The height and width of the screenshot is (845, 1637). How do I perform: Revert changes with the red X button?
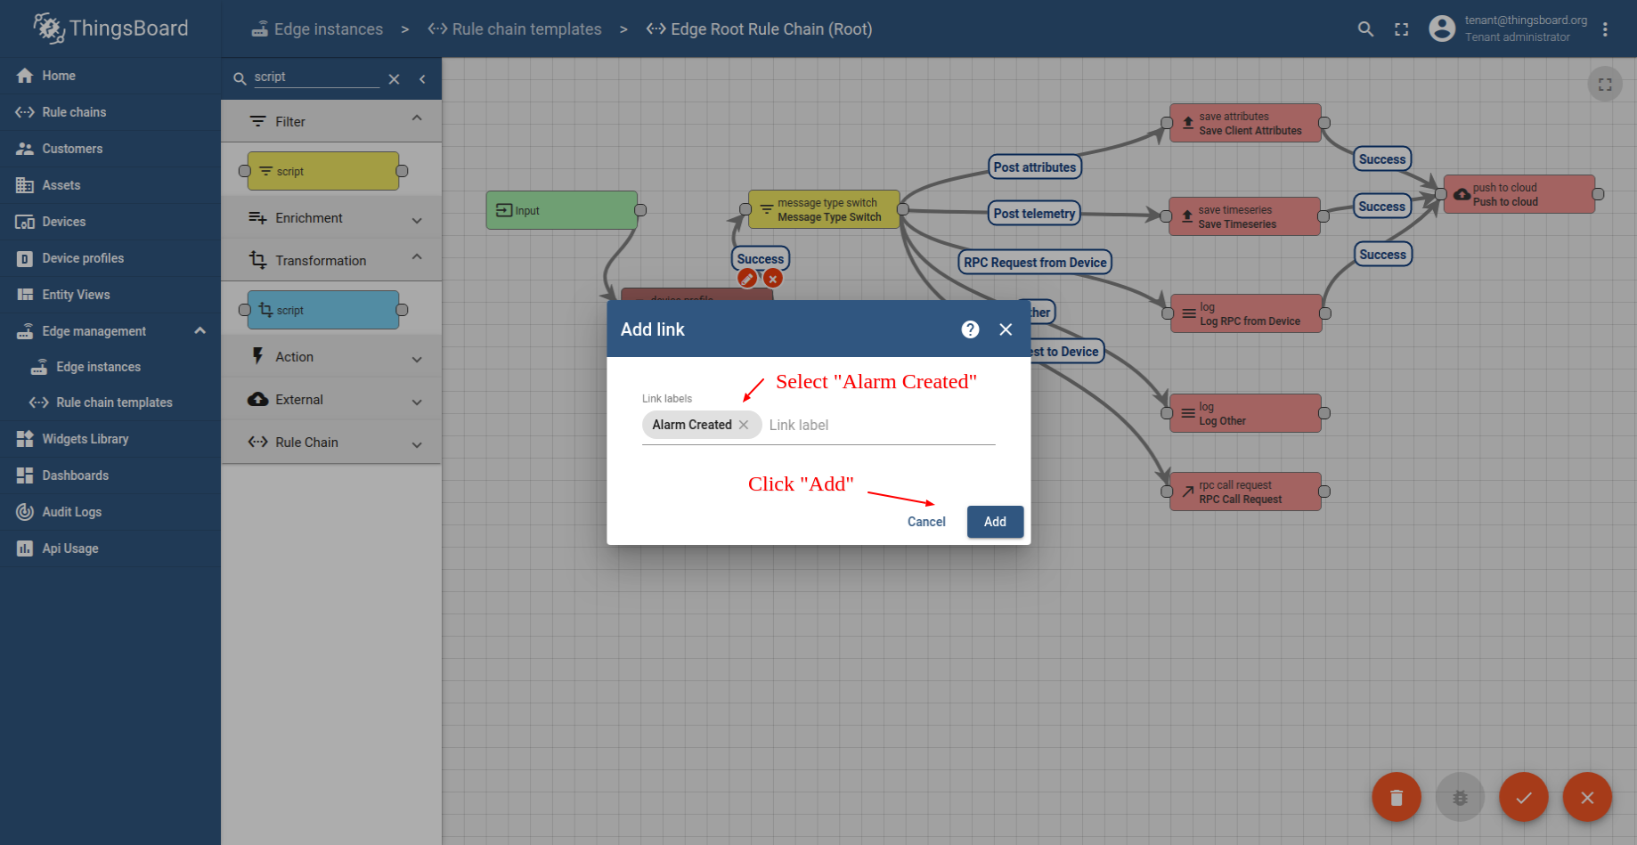[1587, 797]
